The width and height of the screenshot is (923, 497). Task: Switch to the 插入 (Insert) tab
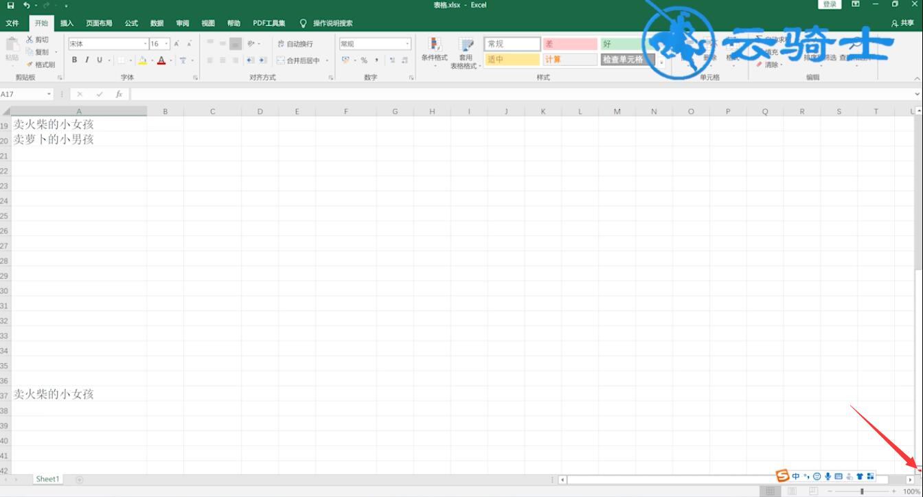point(67,23)
